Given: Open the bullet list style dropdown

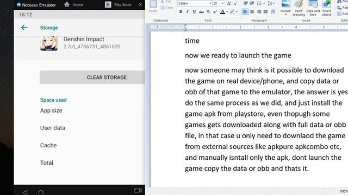Looking at the screenshot, I should pos(264,3).
